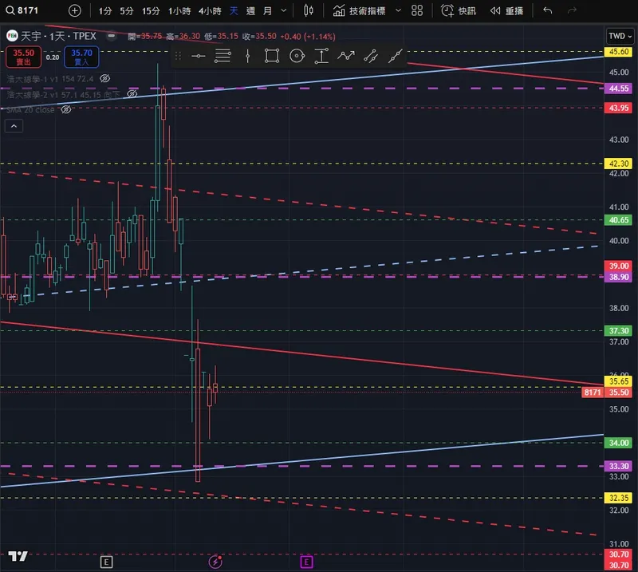Collapse the indicator legend with up chevron

tap(14, 126)
